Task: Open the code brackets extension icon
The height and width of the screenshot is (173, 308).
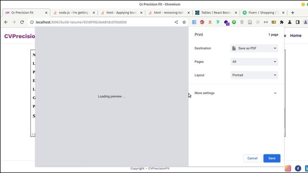Action: 266,22
